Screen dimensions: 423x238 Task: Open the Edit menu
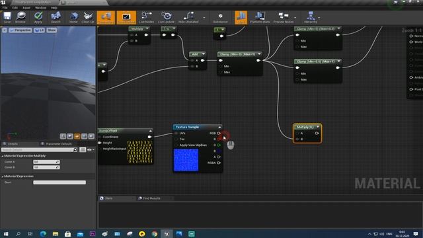click(x=15, y=8)
